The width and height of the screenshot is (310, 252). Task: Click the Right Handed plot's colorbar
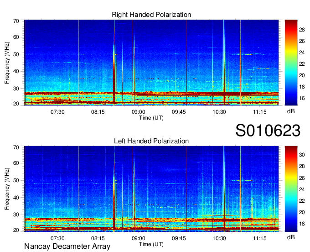[x=291, y=63]
